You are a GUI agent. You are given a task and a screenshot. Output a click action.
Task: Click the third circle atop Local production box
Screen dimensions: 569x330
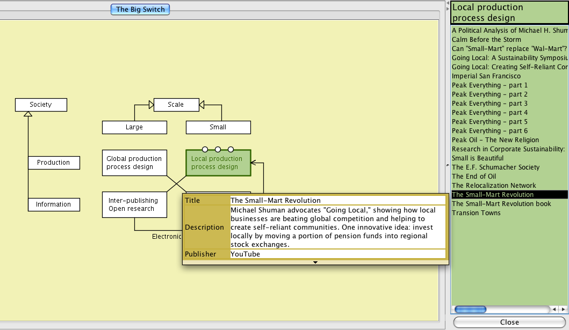[231, 149]
